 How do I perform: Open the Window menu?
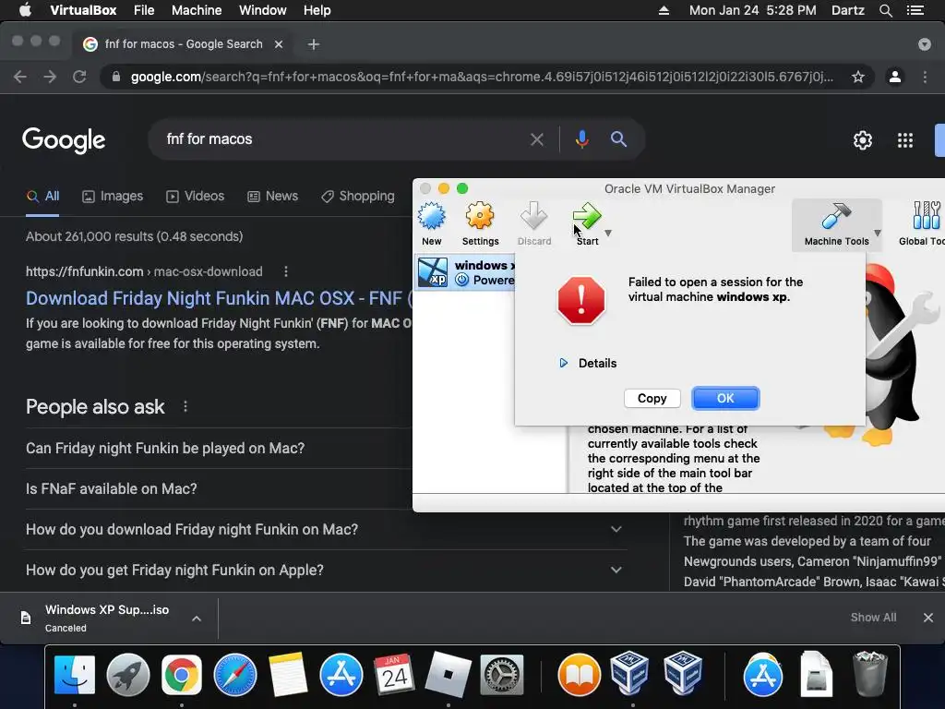tap(263, 10)
